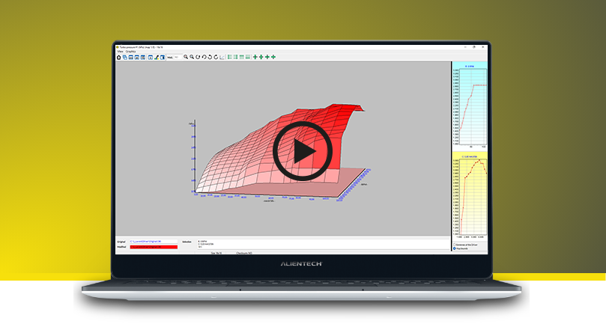Click the yellow axis chart panel

tap(470, 196)
